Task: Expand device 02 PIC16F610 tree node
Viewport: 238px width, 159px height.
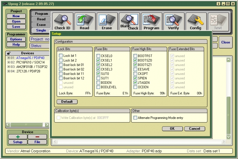Action: point(9,62)
